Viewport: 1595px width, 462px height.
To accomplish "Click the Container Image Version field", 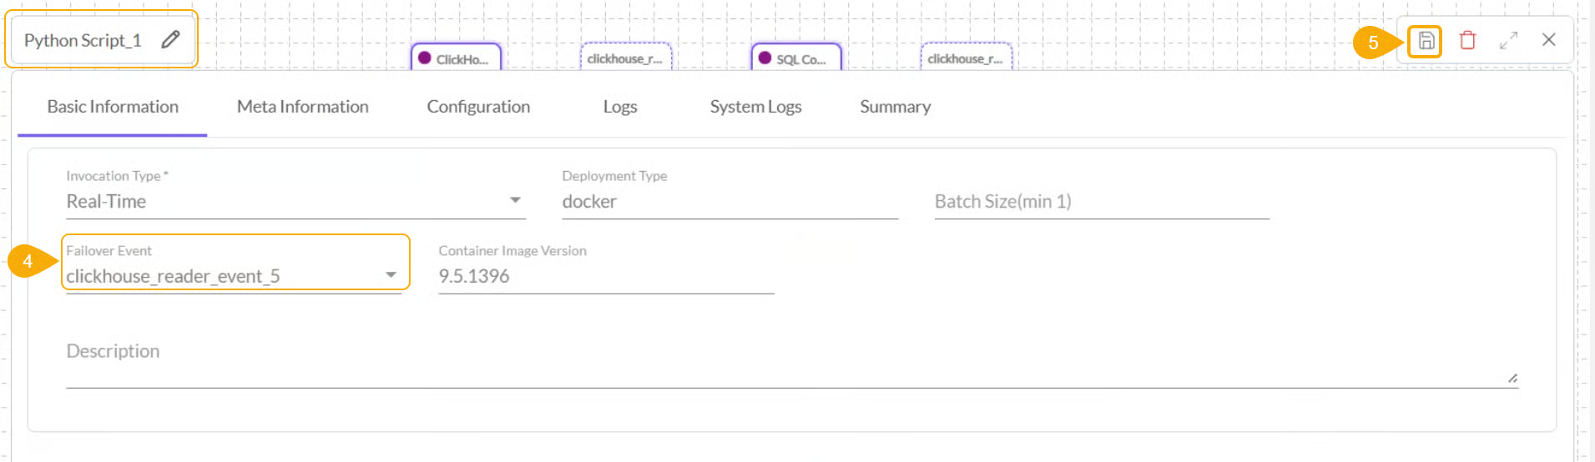I will pos(605,276).
